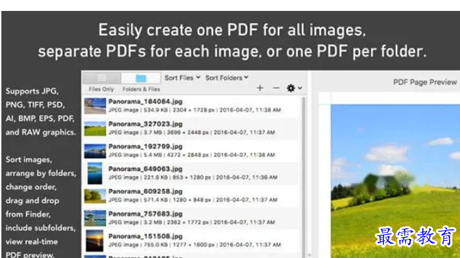Viewport: 460px width, 258px height.
Task: Click file name Panorama_649063.jpg
Action: [x=146, y=169]
